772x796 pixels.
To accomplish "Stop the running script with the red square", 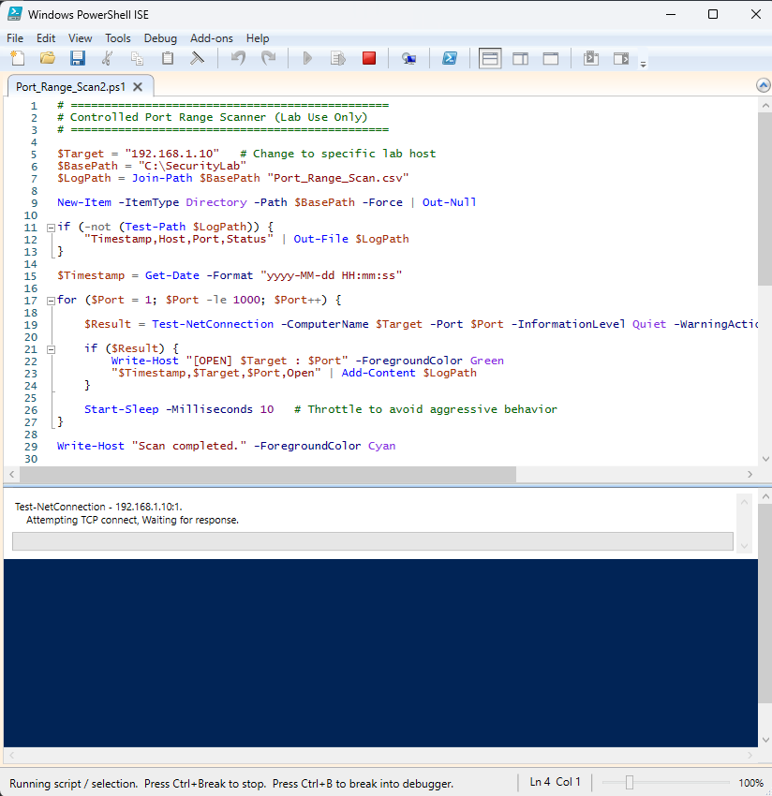I will [x=369, y=59].
